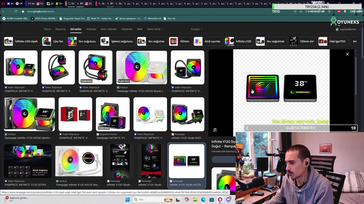Open Microsoft Edge from the taskbar
The width and height of the screenshot is (364, 204).
[203, 199]
